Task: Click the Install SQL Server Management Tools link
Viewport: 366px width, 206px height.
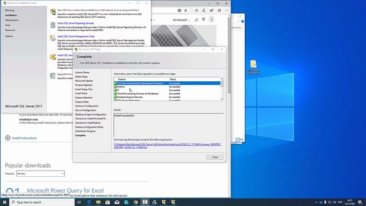Action: tap(76, 37)
